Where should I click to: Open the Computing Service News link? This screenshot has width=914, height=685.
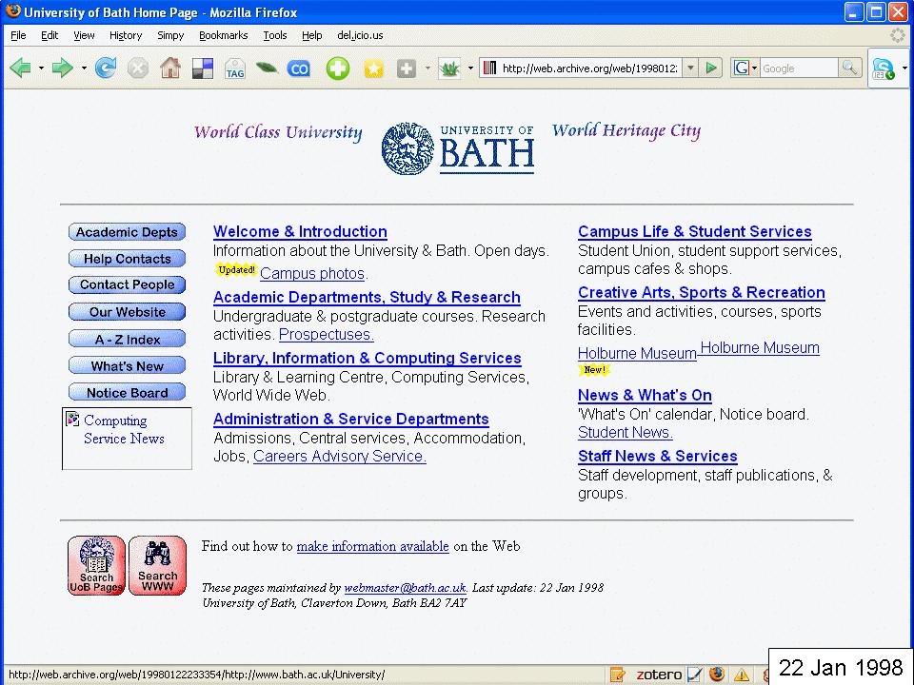(124, 429)
